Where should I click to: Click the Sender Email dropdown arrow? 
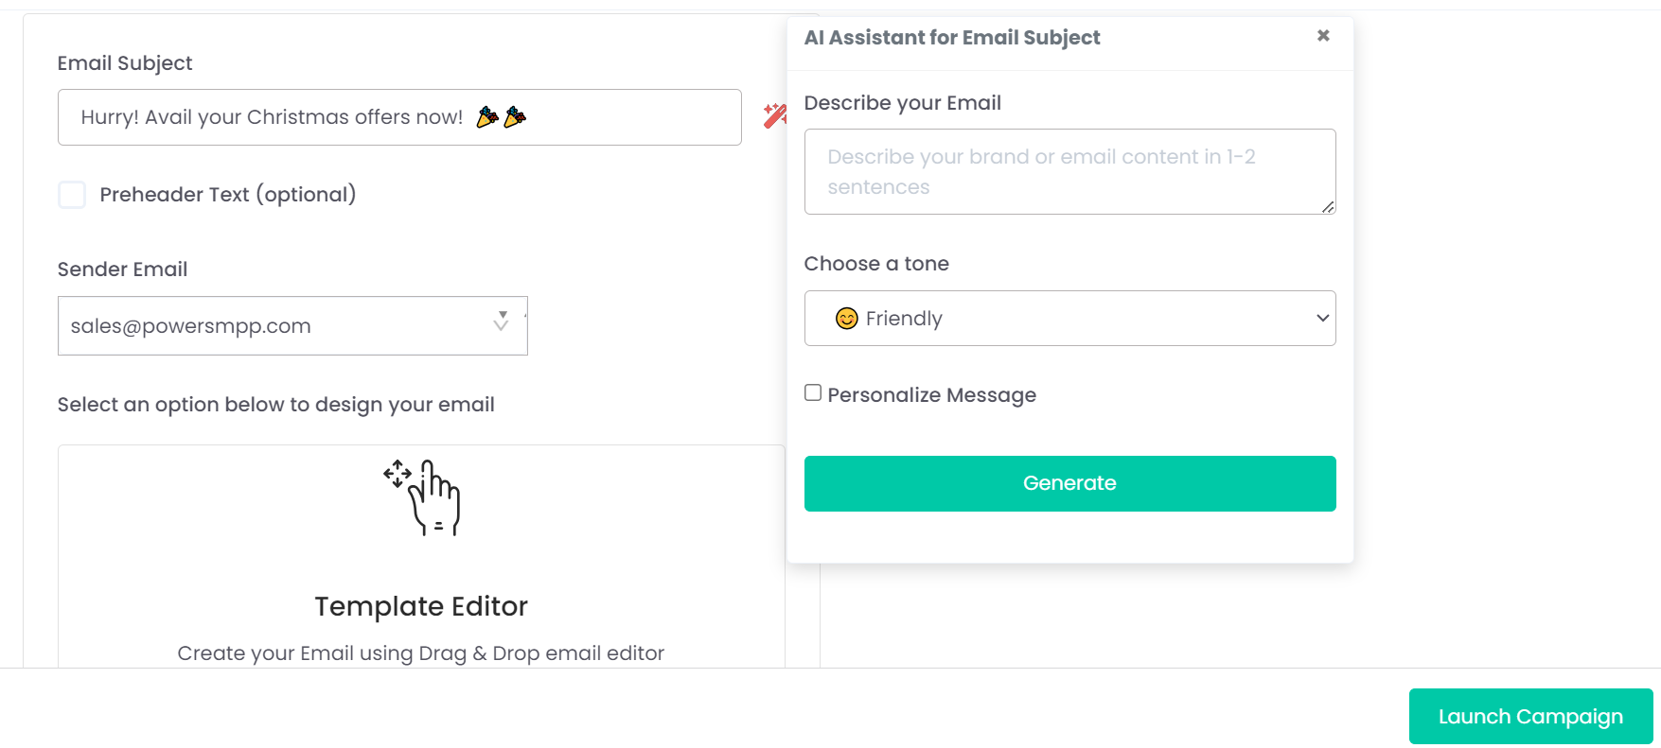click(502, 322)
